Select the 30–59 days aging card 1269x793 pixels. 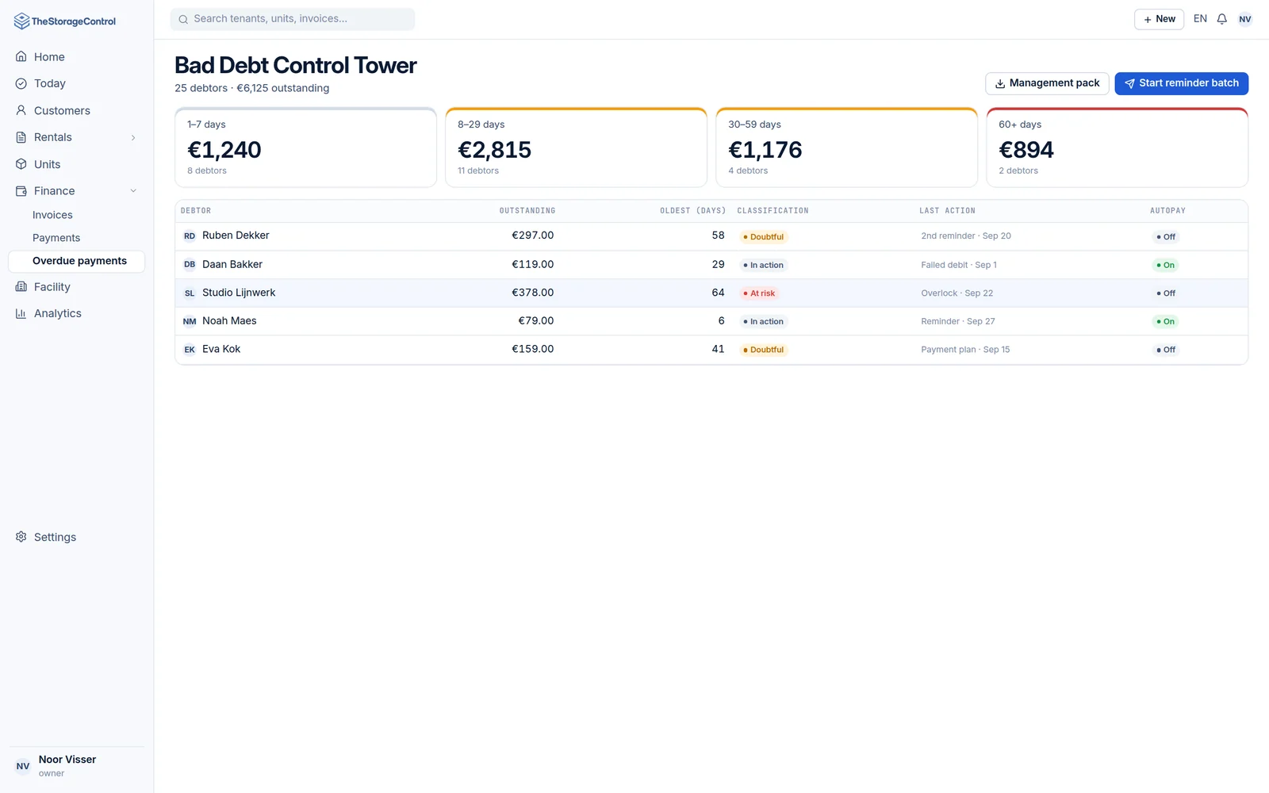pyautogui.click(x=846, y=147)
